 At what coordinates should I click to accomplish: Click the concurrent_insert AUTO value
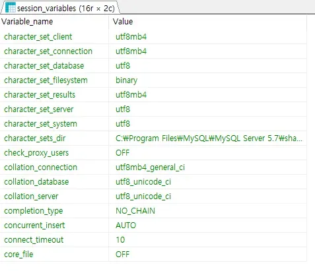pyautogui.click(x=125, y=226)
